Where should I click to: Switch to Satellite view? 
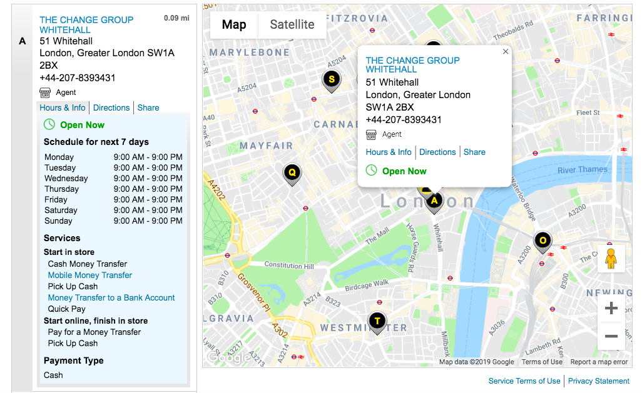(x=292, y=24)
